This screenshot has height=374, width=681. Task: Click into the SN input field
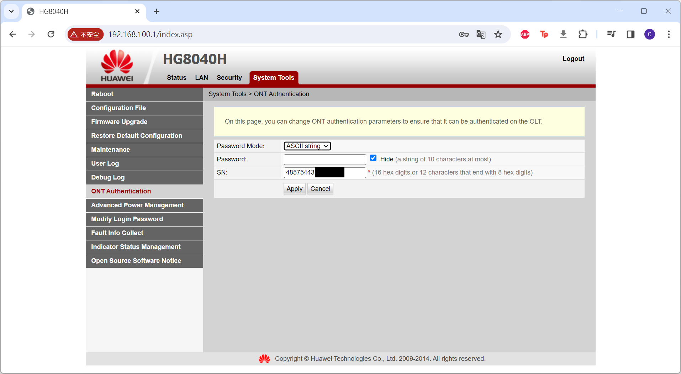pos(325,172)
